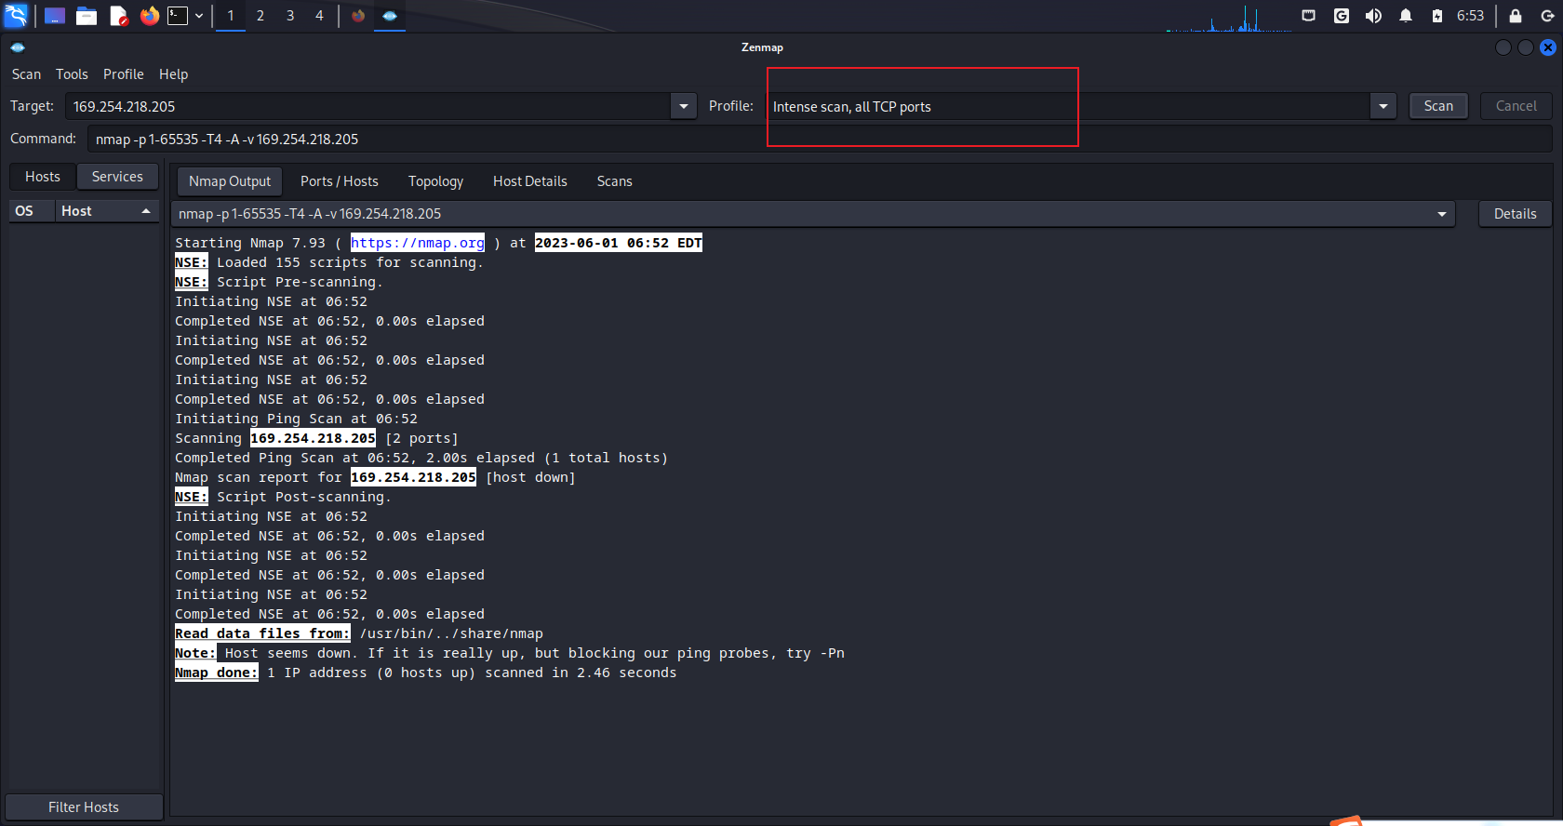Open the Profile menu
1563x826 pixels.
[124, 74]
